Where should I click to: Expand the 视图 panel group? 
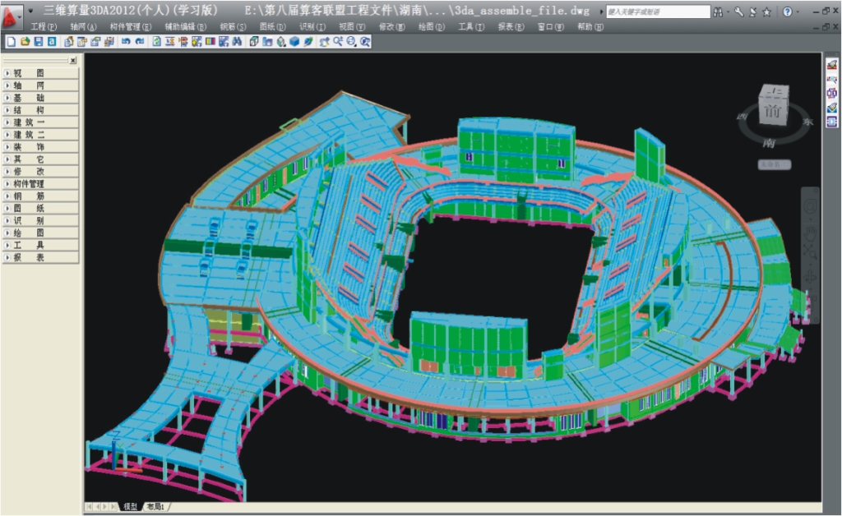pyautogui.click(x=40, y=73)
